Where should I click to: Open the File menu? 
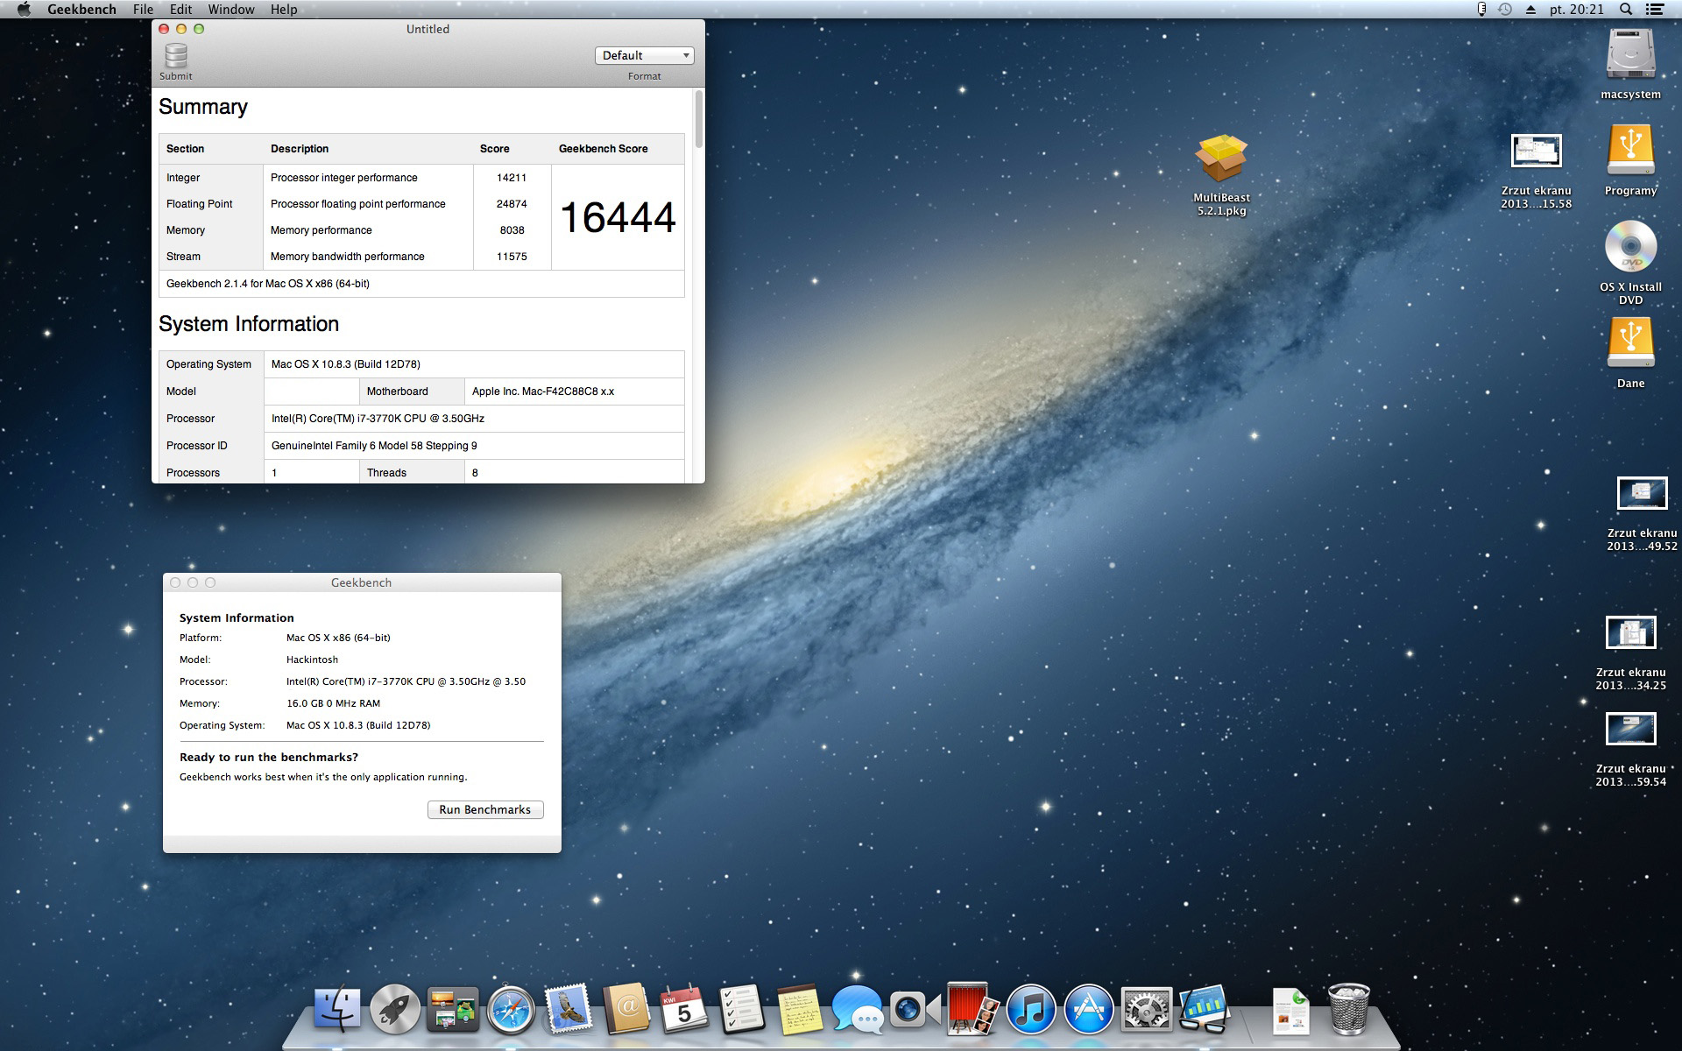[x=143, y=9]
